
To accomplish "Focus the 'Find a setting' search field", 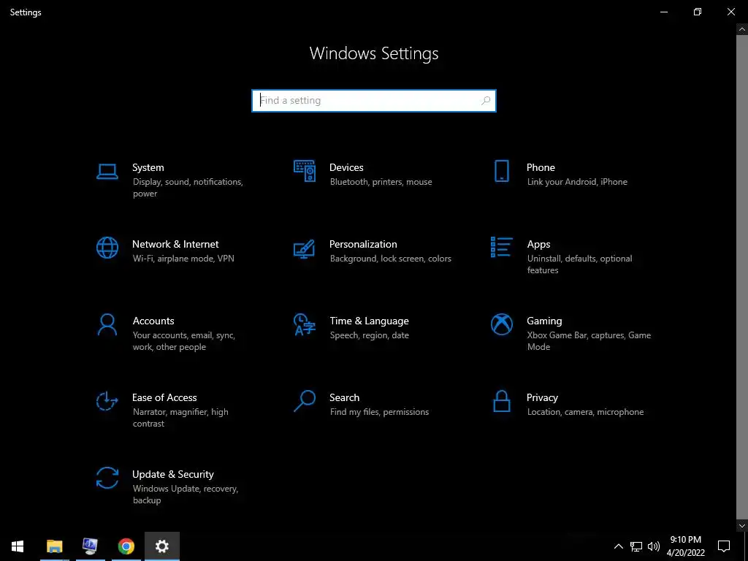I will tap(374, 101).
